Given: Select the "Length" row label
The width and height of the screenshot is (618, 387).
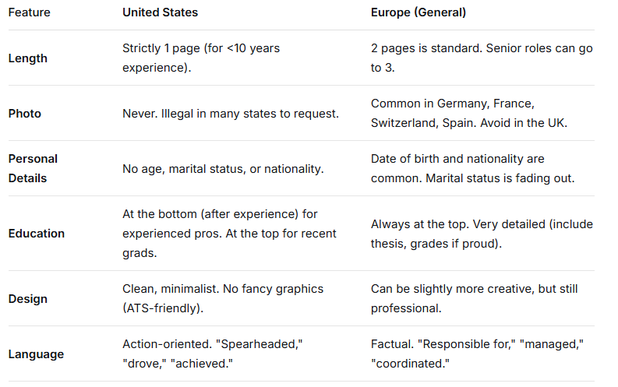Looking at the screenshot, I should [27, 58].
